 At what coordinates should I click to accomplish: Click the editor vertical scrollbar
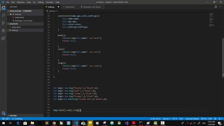point(223,58)
